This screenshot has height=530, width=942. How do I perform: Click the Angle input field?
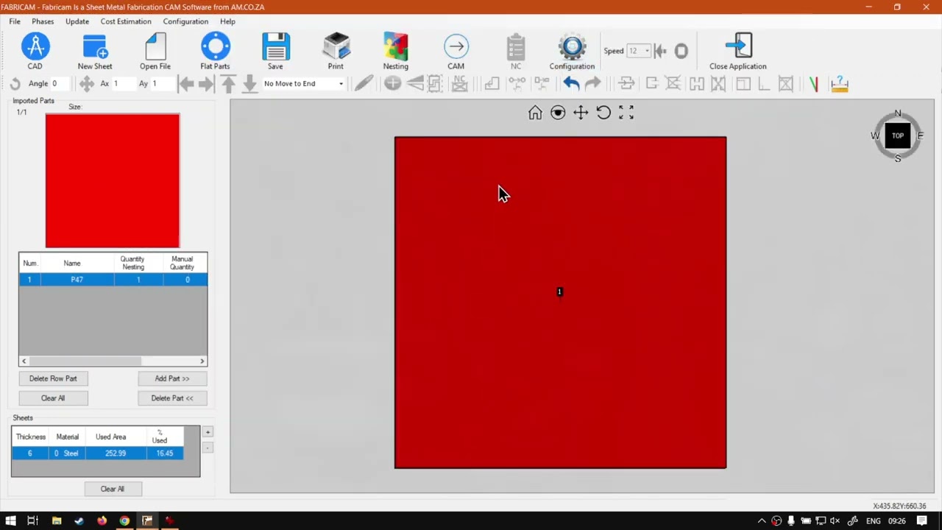point(60,84)
